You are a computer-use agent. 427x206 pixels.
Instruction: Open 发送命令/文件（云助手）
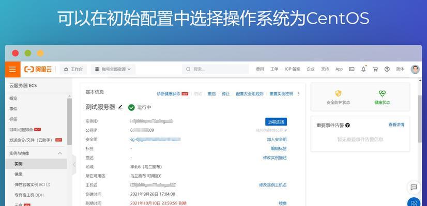31,140
